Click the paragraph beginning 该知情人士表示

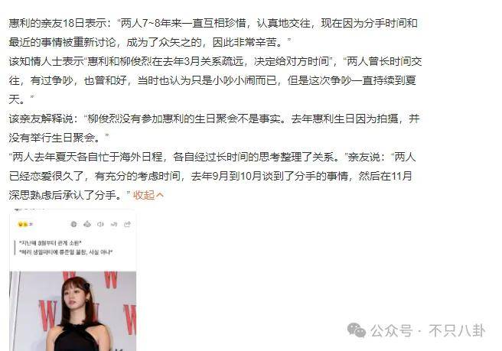pyautogui.click(x=215, y=80)
